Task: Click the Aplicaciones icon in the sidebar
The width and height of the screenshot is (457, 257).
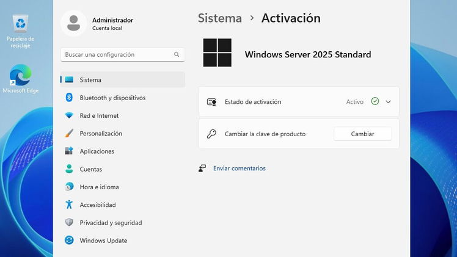Action: [69, 151]
